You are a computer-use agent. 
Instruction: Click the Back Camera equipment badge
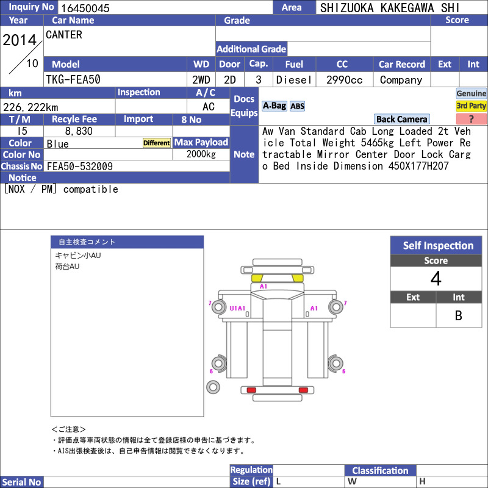pyautogui.click(x=402, y=119)
